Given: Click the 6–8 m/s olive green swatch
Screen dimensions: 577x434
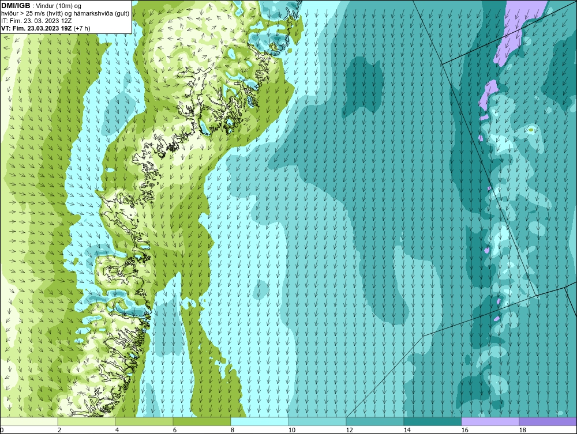Looking at the screenshot, I should tap(201, 421).
